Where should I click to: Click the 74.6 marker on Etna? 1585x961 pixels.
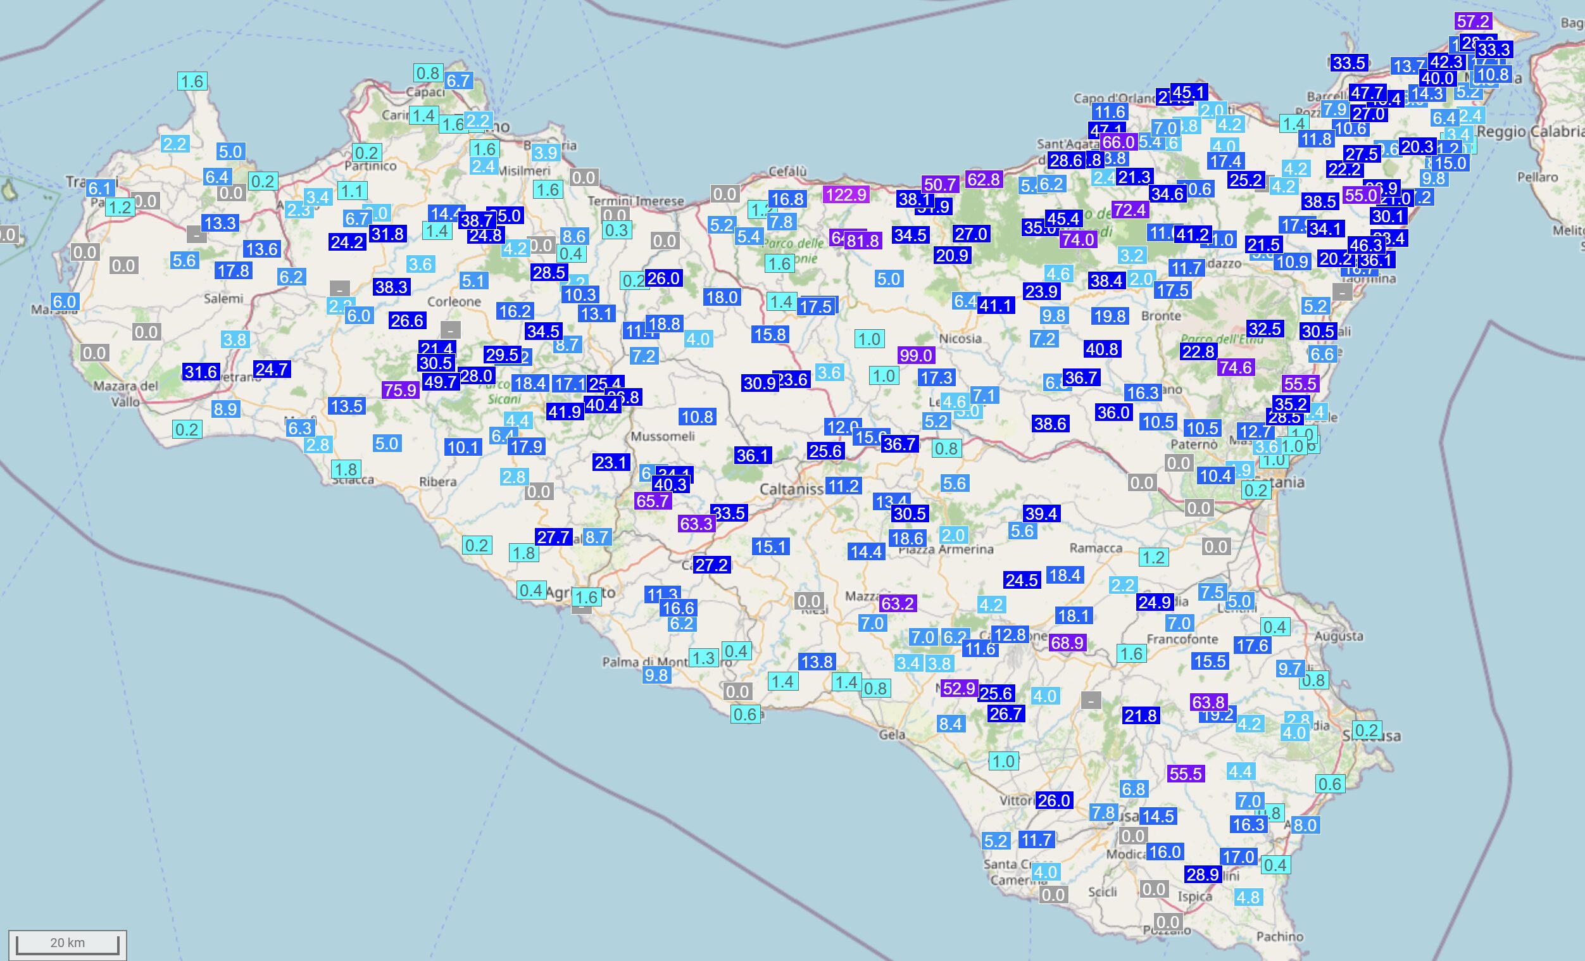(x=1235, y=367)
